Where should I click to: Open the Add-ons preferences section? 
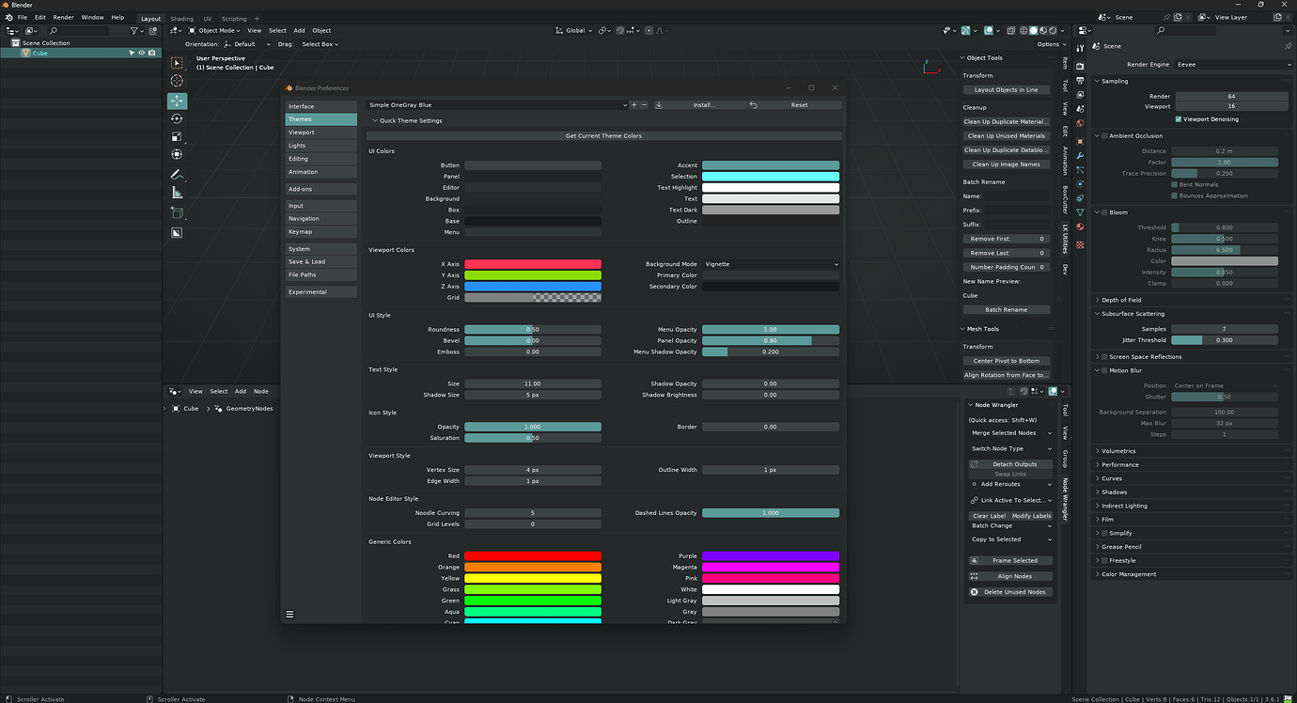click(x=320, y=189)
